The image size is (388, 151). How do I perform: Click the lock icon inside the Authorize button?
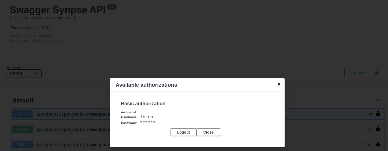pos(377,73)
